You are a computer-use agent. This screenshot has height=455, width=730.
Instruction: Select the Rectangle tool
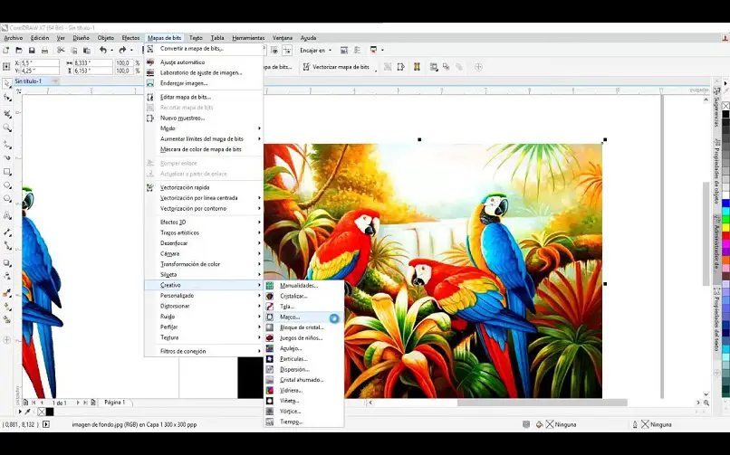click(7, 172)
